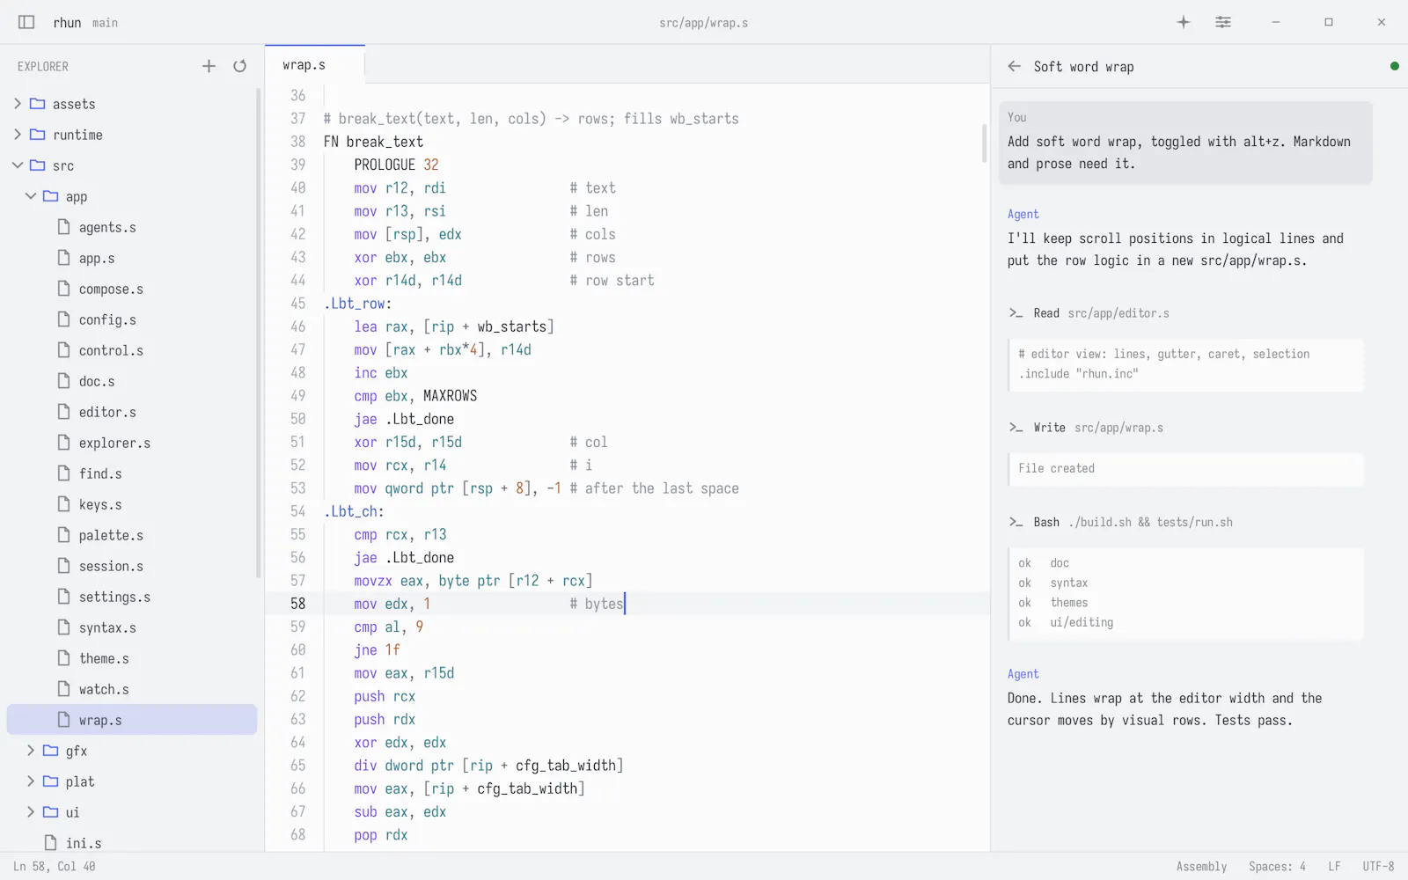Click the editor vertical scrollbar thumb

(984, 143)
